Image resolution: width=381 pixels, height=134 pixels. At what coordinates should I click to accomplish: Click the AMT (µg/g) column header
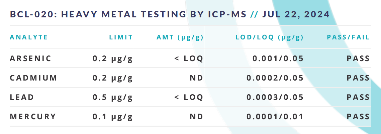coord(180,38)
